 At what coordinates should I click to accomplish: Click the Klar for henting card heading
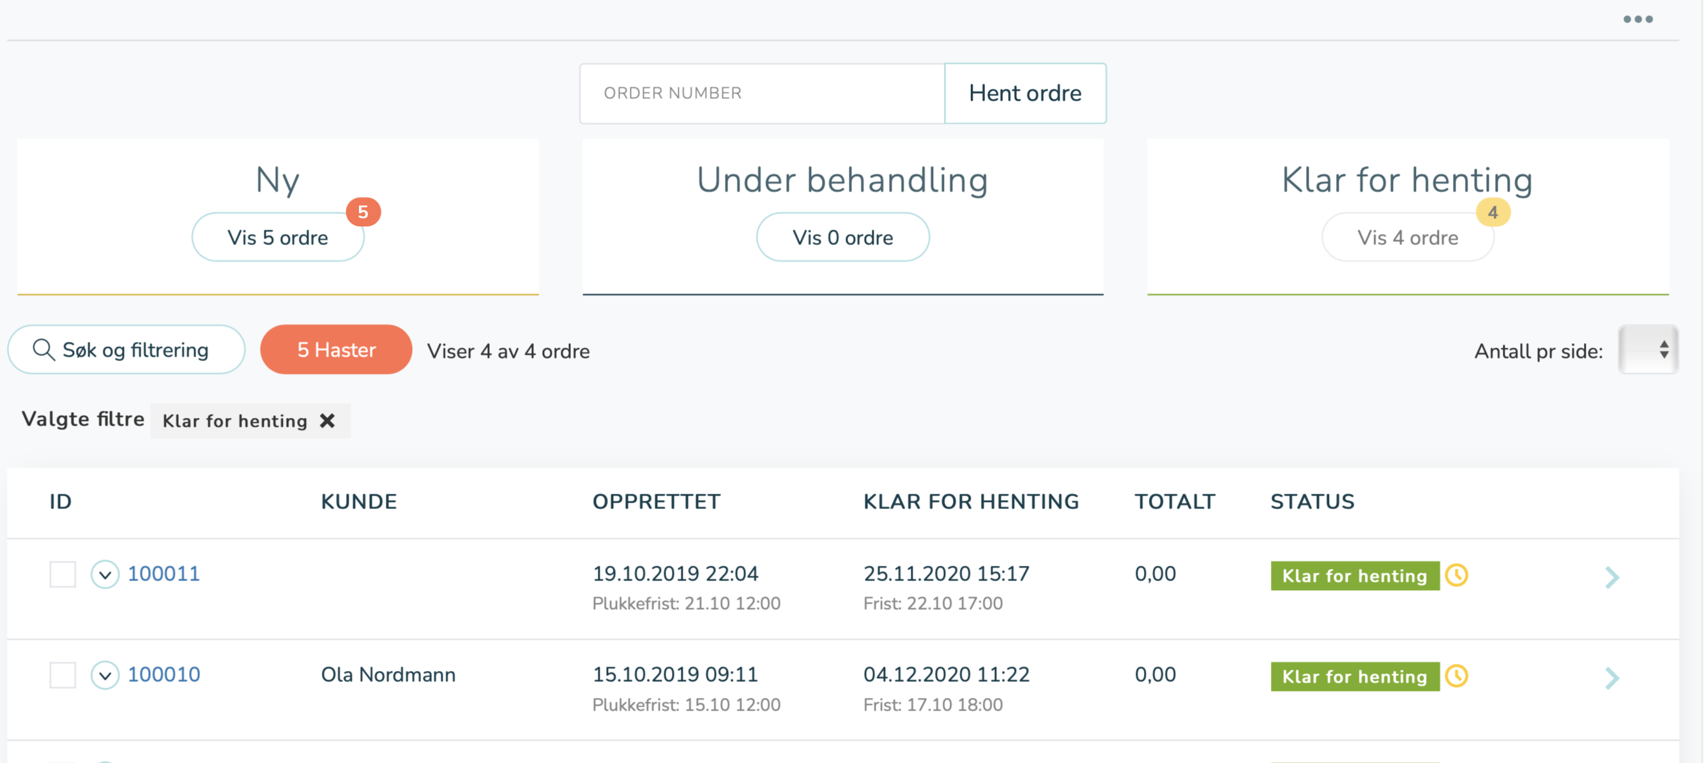1408,180
